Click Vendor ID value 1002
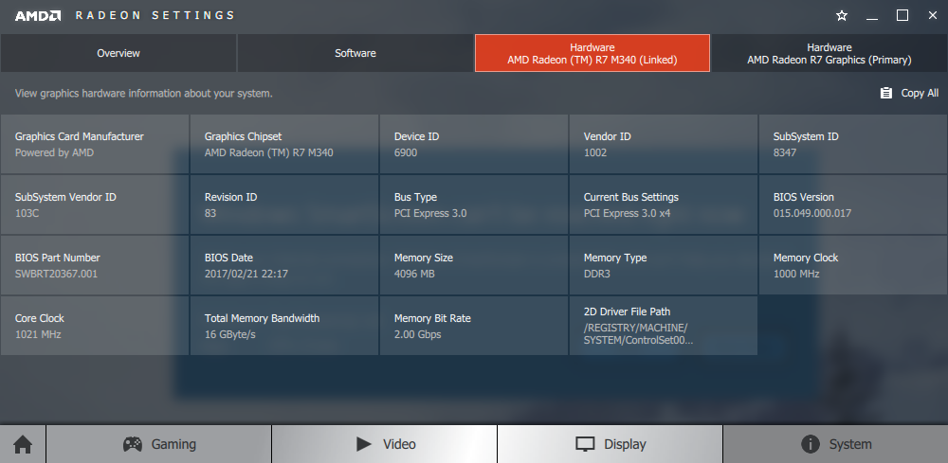 (595, 152)
